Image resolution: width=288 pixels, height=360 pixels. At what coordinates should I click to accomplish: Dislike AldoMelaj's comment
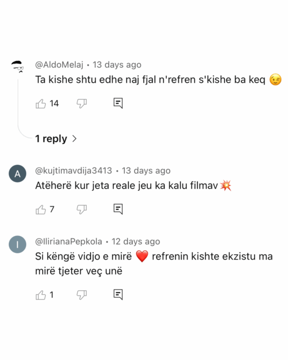81,103
